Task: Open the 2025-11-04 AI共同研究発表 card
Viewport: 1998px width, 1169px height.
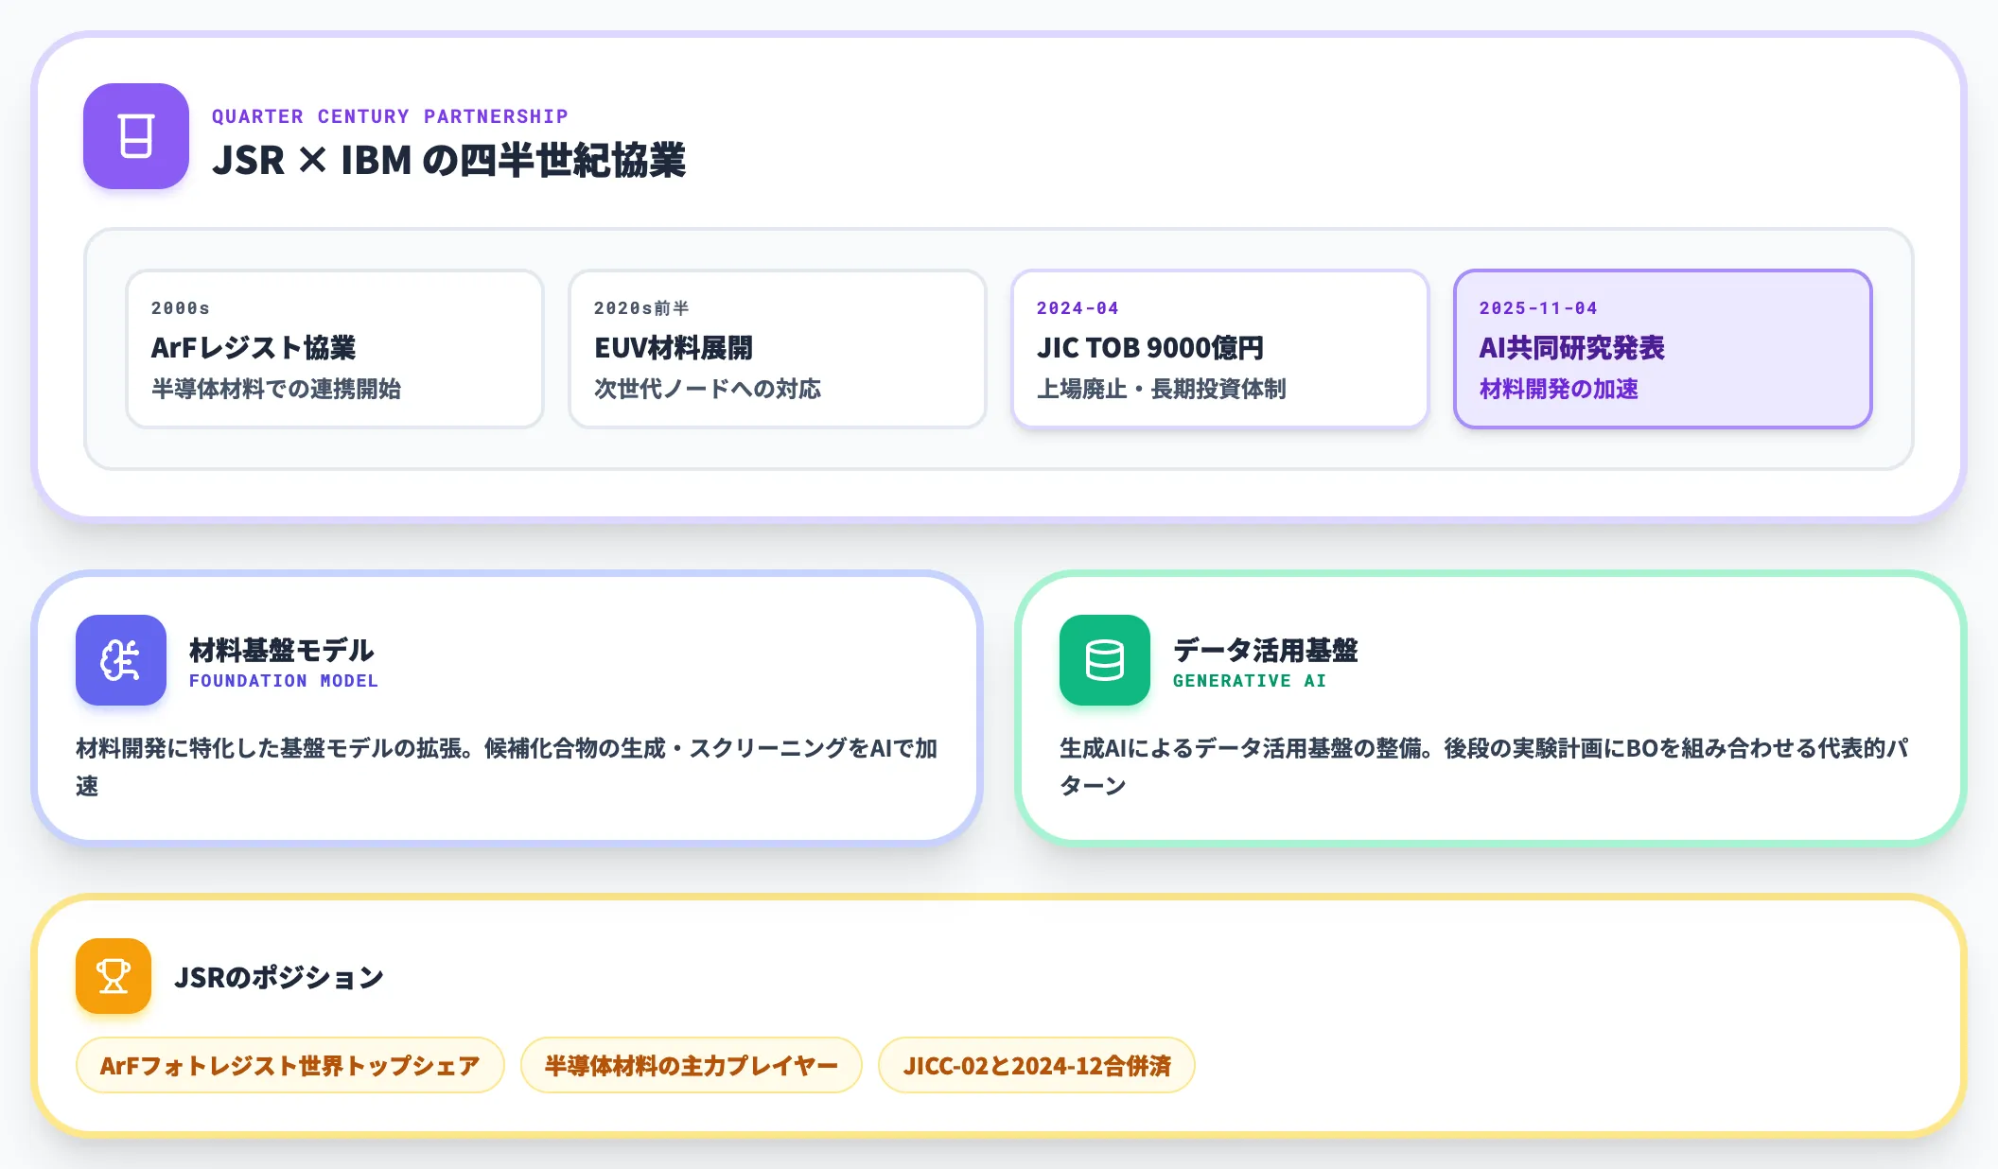Action: (x=1663, y=349)
